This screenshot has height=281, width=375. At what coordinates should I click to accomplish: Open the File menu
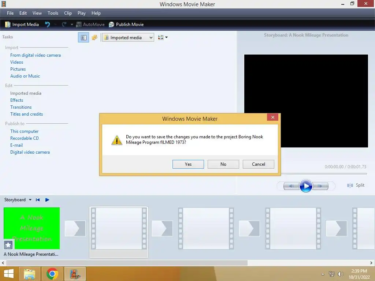click(x=10, y=13)
